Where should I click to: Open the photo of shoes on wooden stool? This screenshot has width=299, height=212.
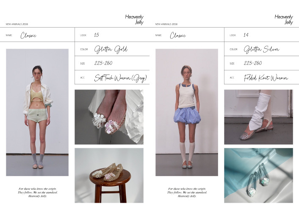click(109, 176)
